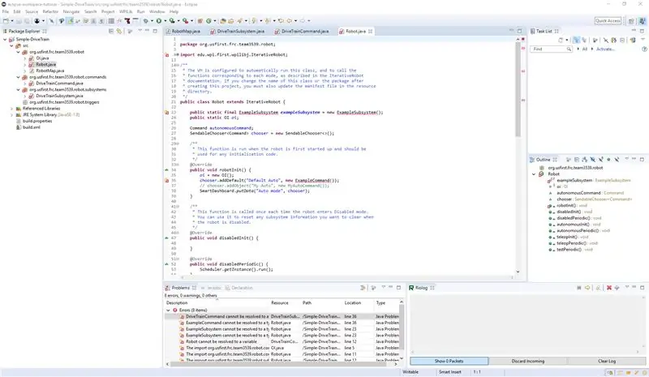Image resolution: width=649 pixels, height=377 pixels.
Task: Click the Activate link in Task List
Action: click(x=605, y=49)
